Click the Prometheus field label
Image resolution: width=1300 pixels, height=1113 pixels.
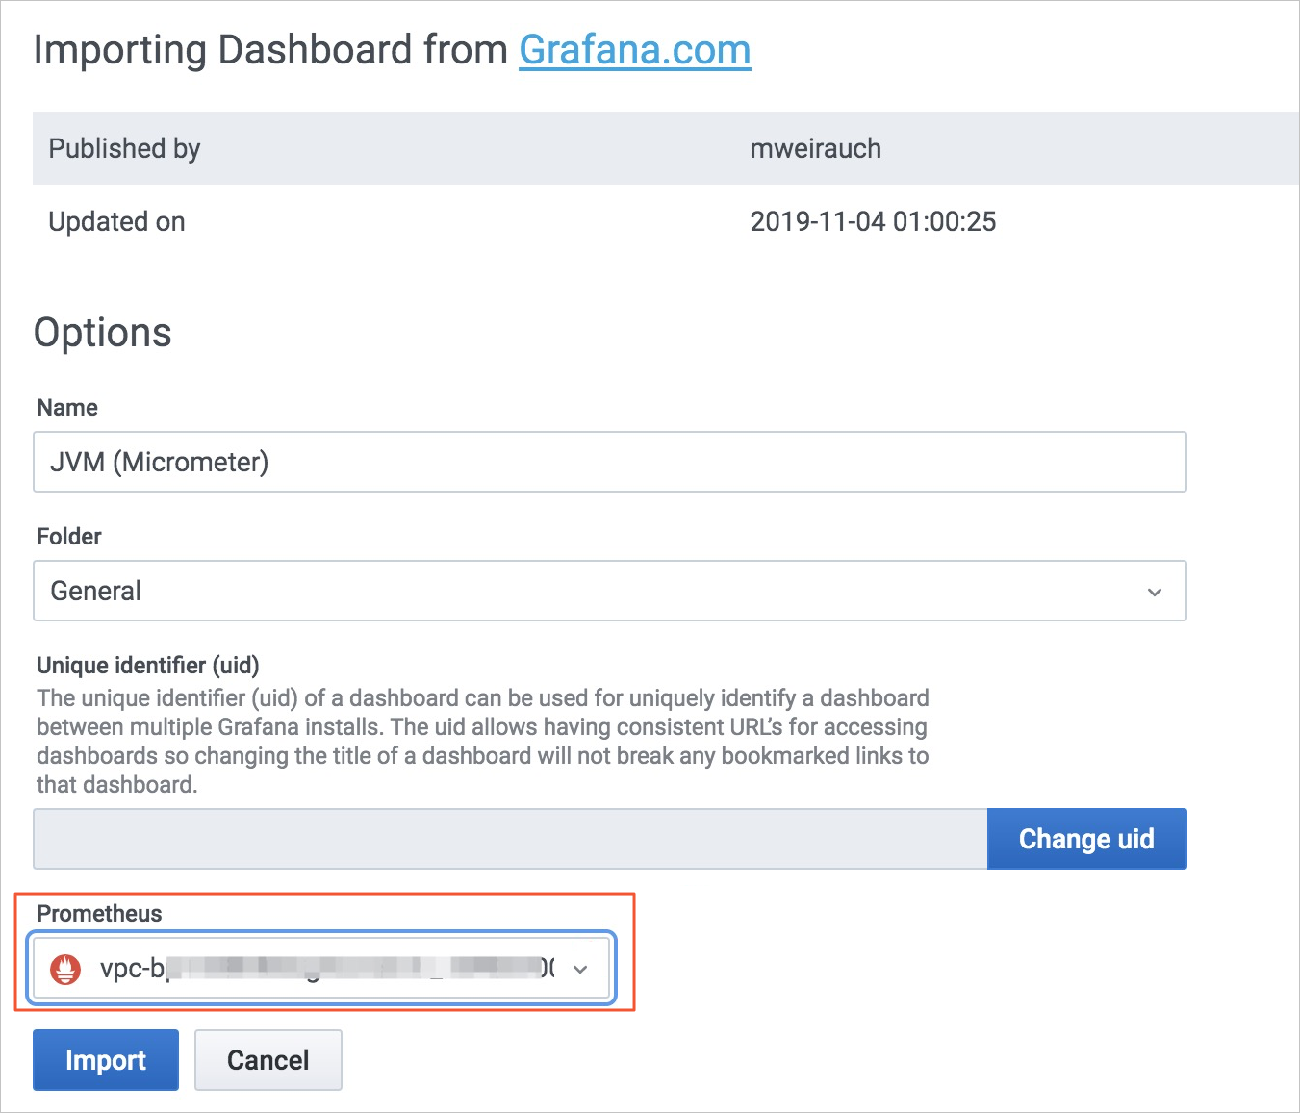pos(99,913)
